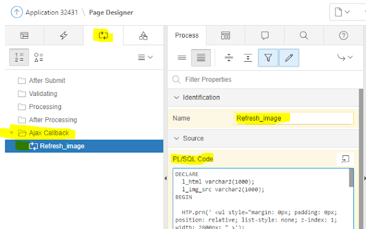Collapse the Identification section
The image size is (366, 229).
176,98
